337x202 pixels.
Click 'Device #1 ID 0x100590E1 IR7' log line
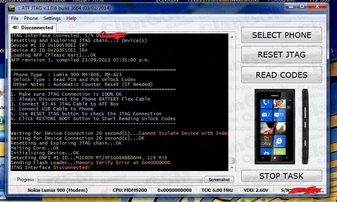(49, 45)
